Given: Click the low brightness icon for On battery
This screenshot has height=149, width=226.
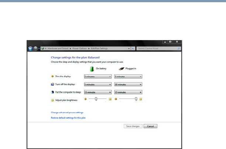Looking at the screenshot, I should [x=85, y=99].
